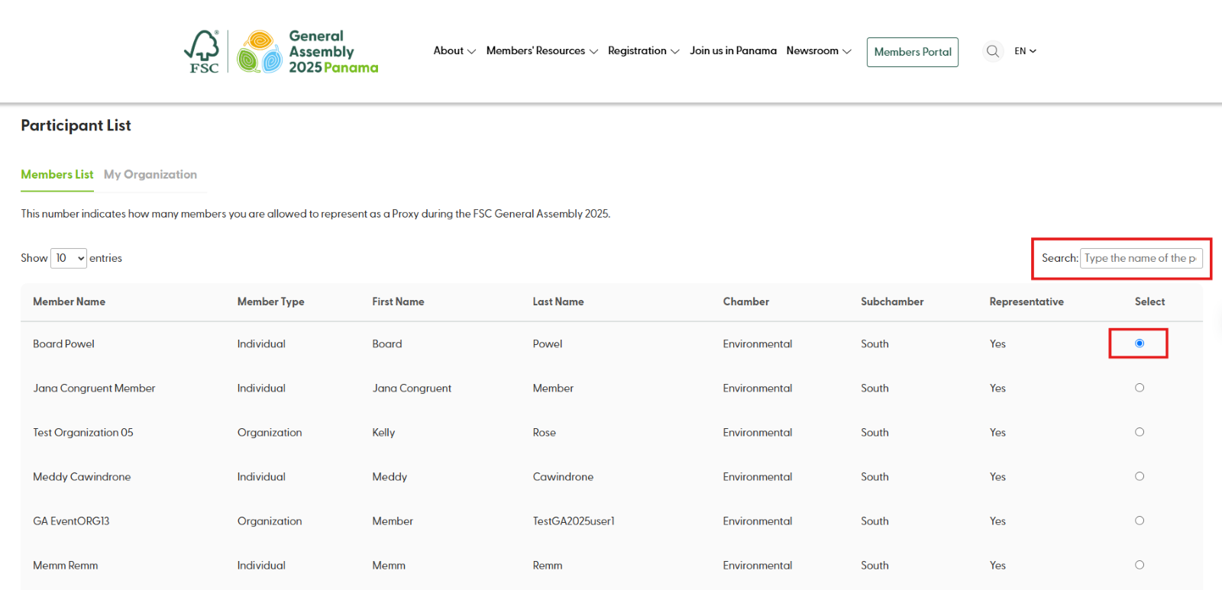
Task: Select the Meddy Cawindrone radio button
Action: [1139, 476]
